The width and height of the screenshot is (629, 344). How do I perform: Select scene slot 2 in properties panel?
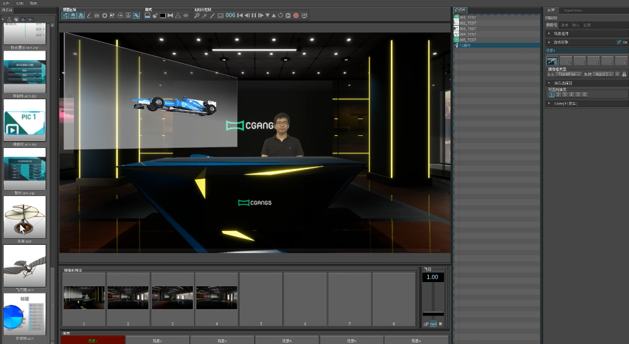coord(566,61)
